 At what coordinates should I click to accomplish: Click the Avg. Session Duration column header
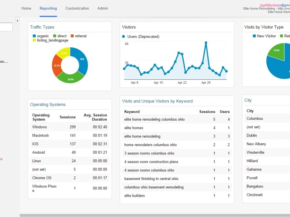click(x=95, y=117)
